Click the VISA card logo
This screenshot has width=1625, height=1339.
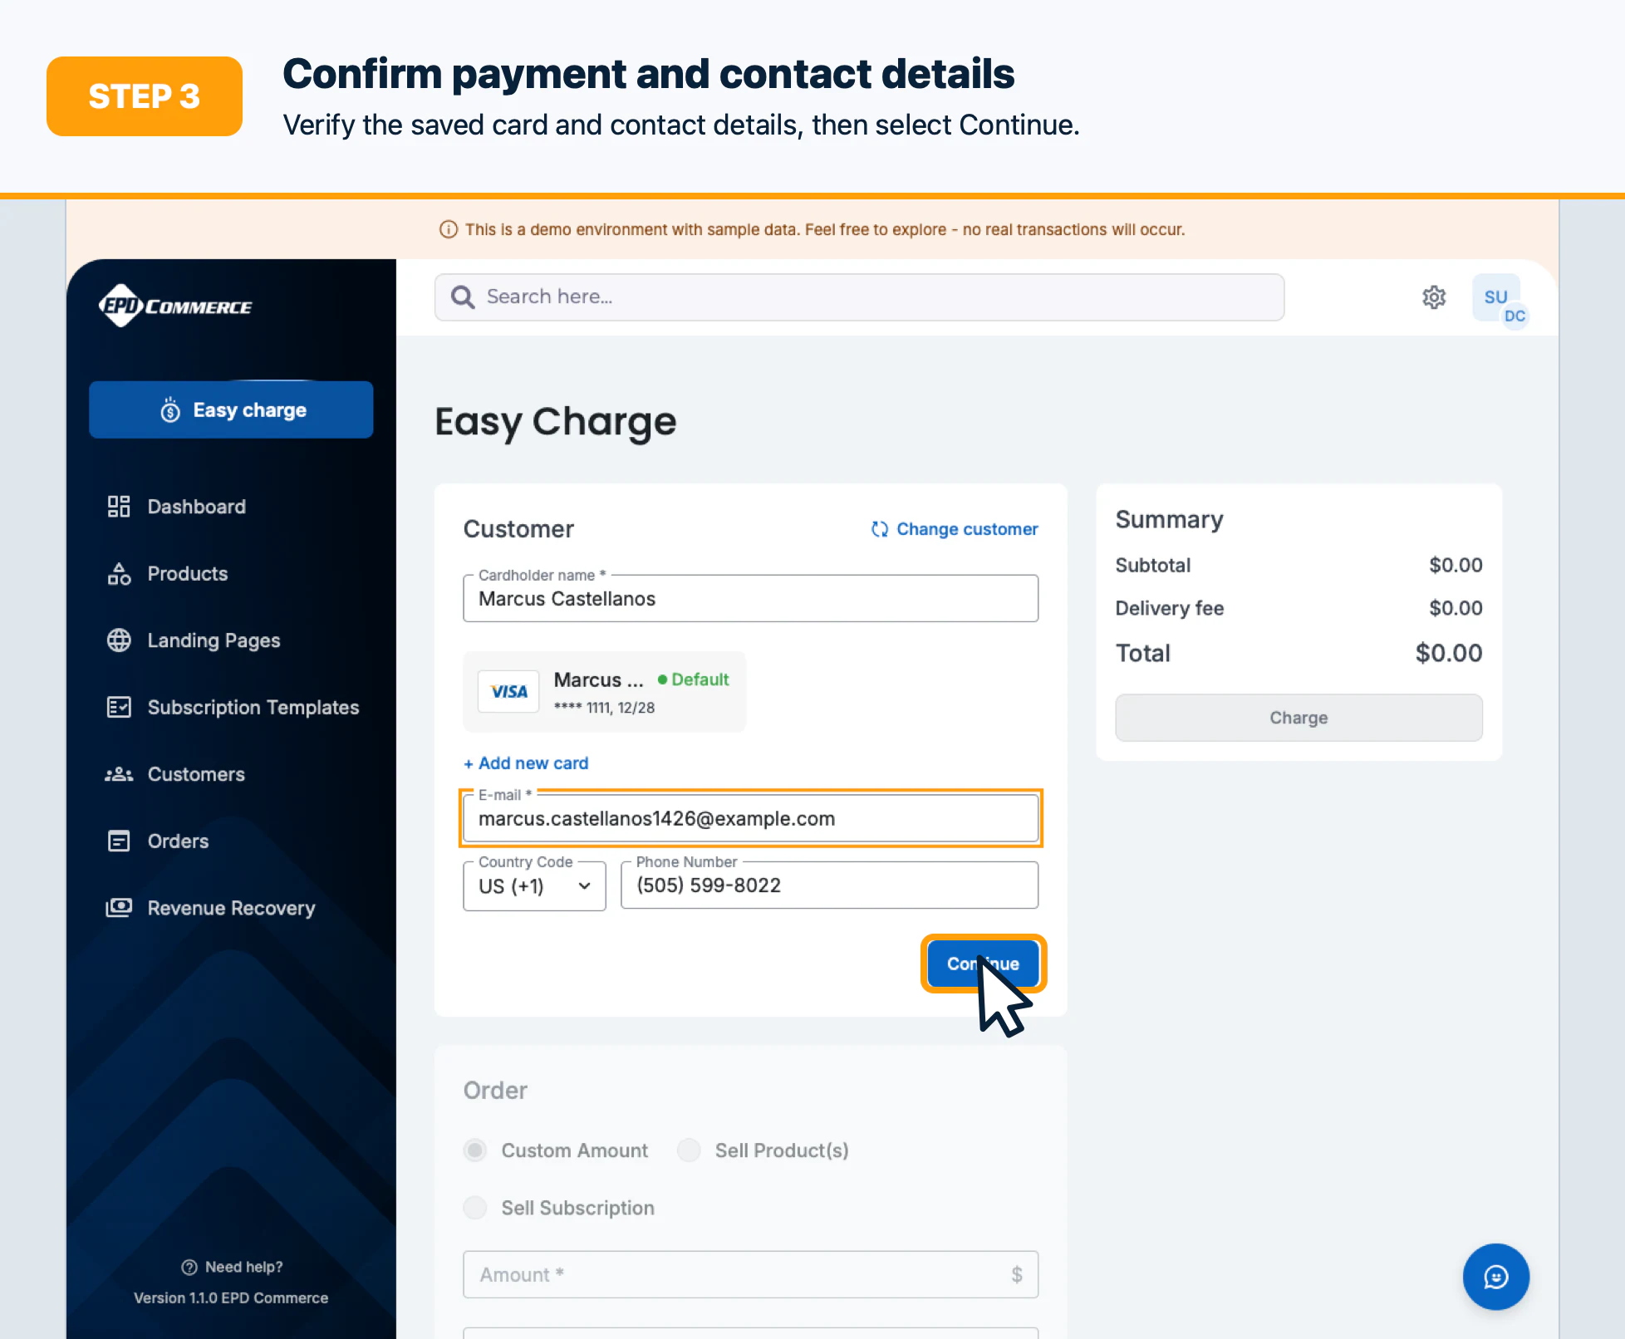(x=508, y=691)
